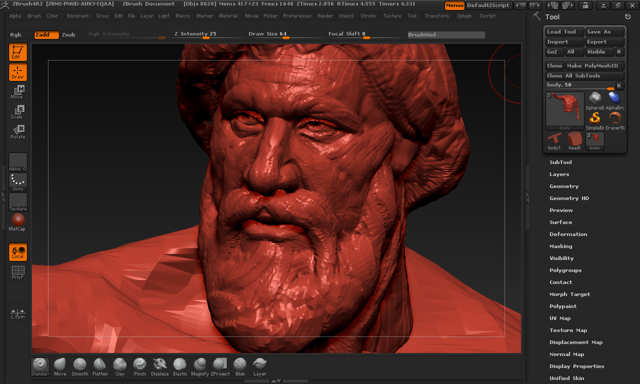Select the Scale transform tool
The width and height of the screenshot is (640, 384).
[17, 112]
